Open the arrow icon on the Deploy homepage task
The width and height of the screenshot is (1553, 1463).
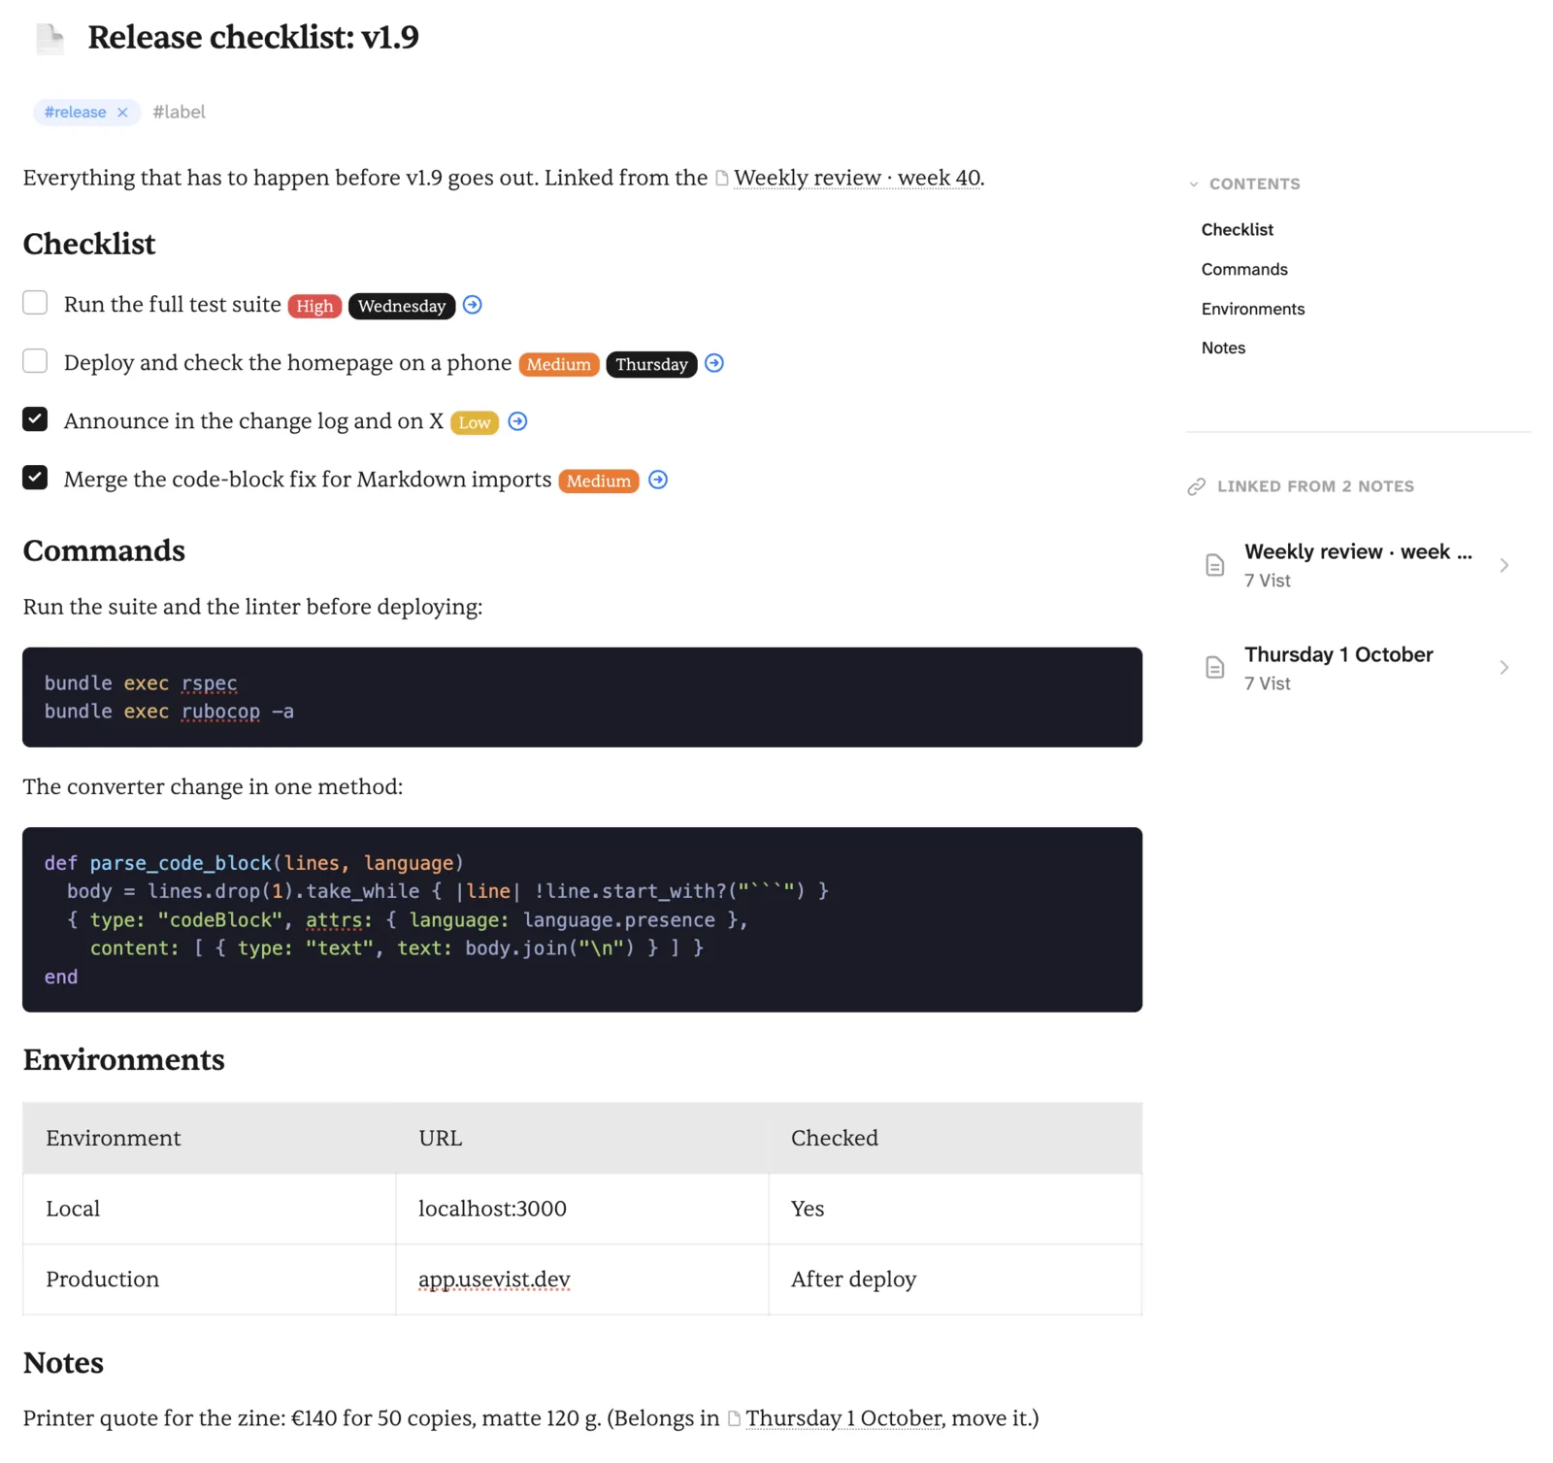(x=714, y=363)
